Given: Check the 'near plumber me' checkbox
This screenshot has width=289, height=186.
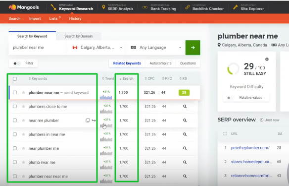Looking at the screenshot, I should point(15,148).
